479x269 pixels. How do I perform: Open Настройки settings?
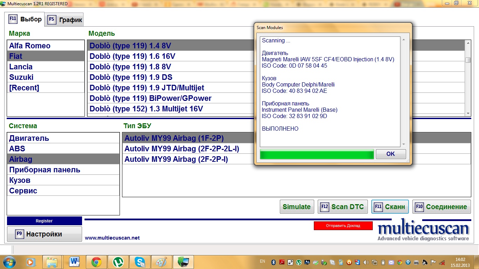(x=44, y=234)
